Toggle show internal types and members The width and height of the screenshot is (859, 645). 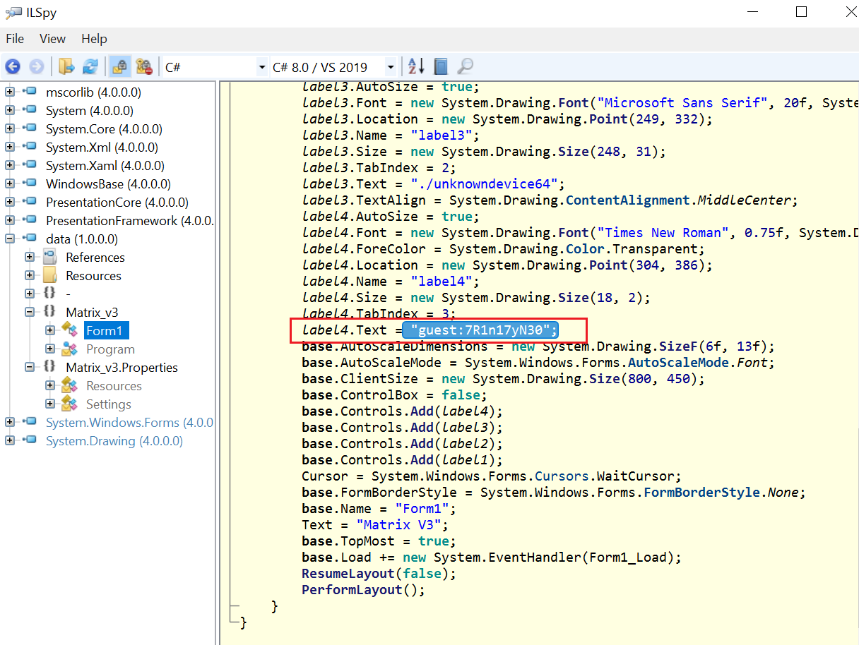120,67
